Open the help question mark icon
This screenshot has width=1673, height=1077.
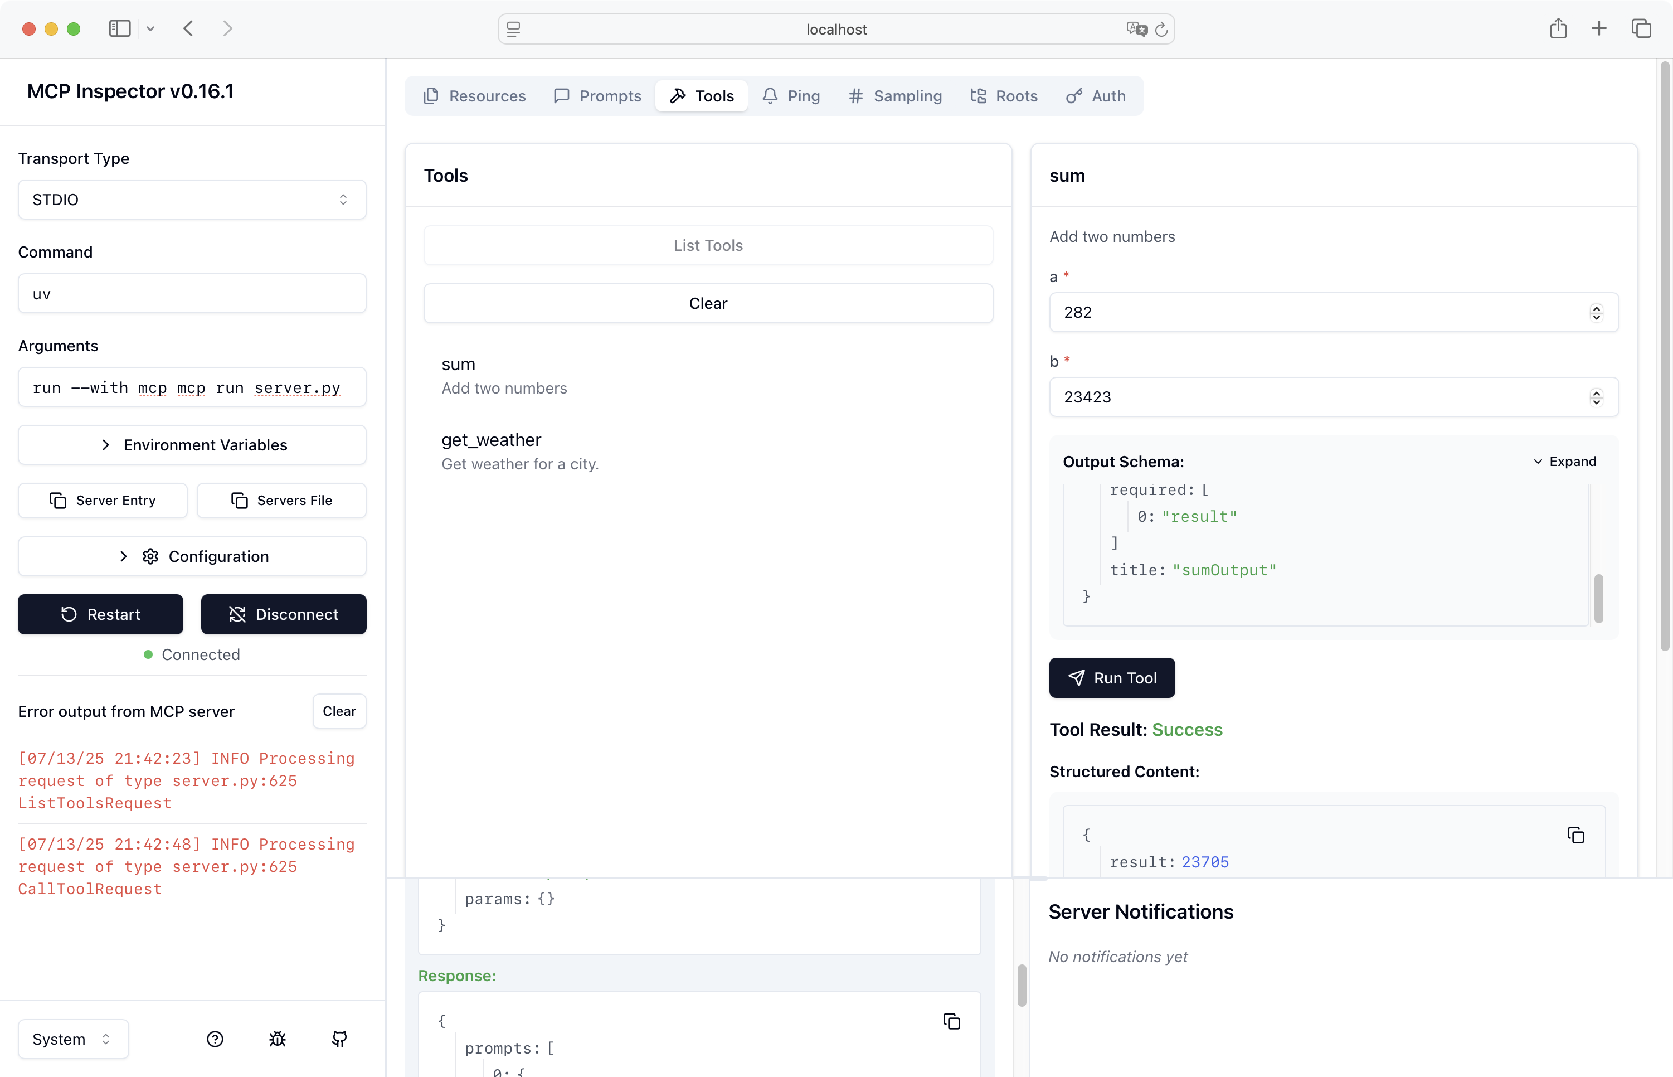tap(215, 1039)
